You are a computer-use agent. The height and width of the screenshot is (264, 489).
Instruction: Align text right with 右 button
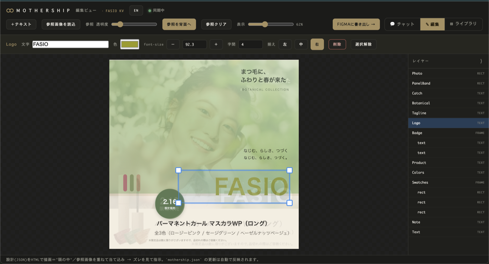317,44
